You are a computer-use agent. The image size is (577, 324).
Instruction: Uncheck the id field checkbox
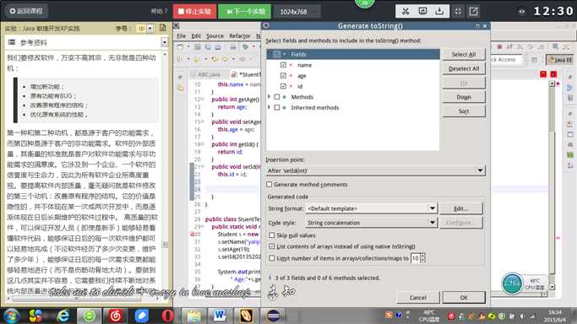point(283,86)
